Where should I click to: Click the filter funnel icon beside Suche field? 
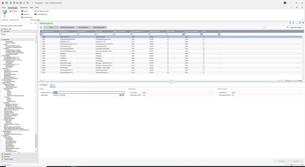288,27
